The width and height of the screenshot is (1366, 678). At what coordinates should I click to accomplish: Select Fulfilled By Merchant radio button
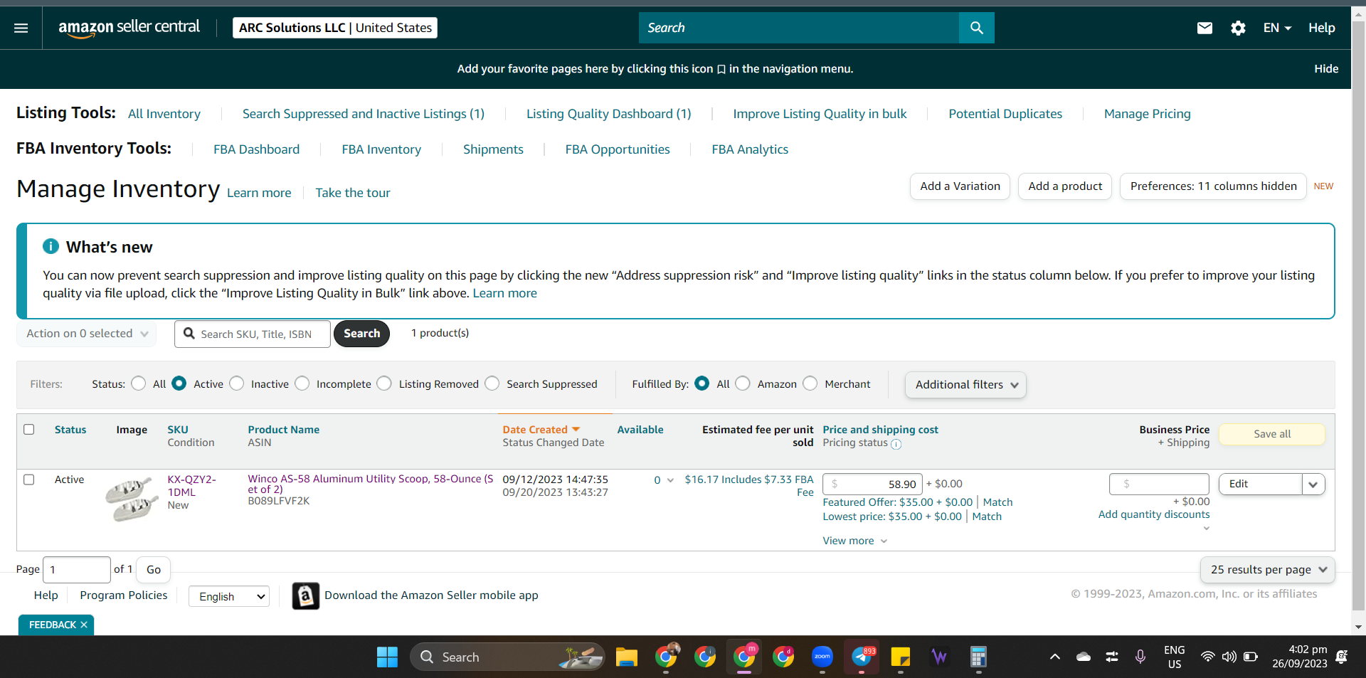pyautogui.click(x=810, y=383)
